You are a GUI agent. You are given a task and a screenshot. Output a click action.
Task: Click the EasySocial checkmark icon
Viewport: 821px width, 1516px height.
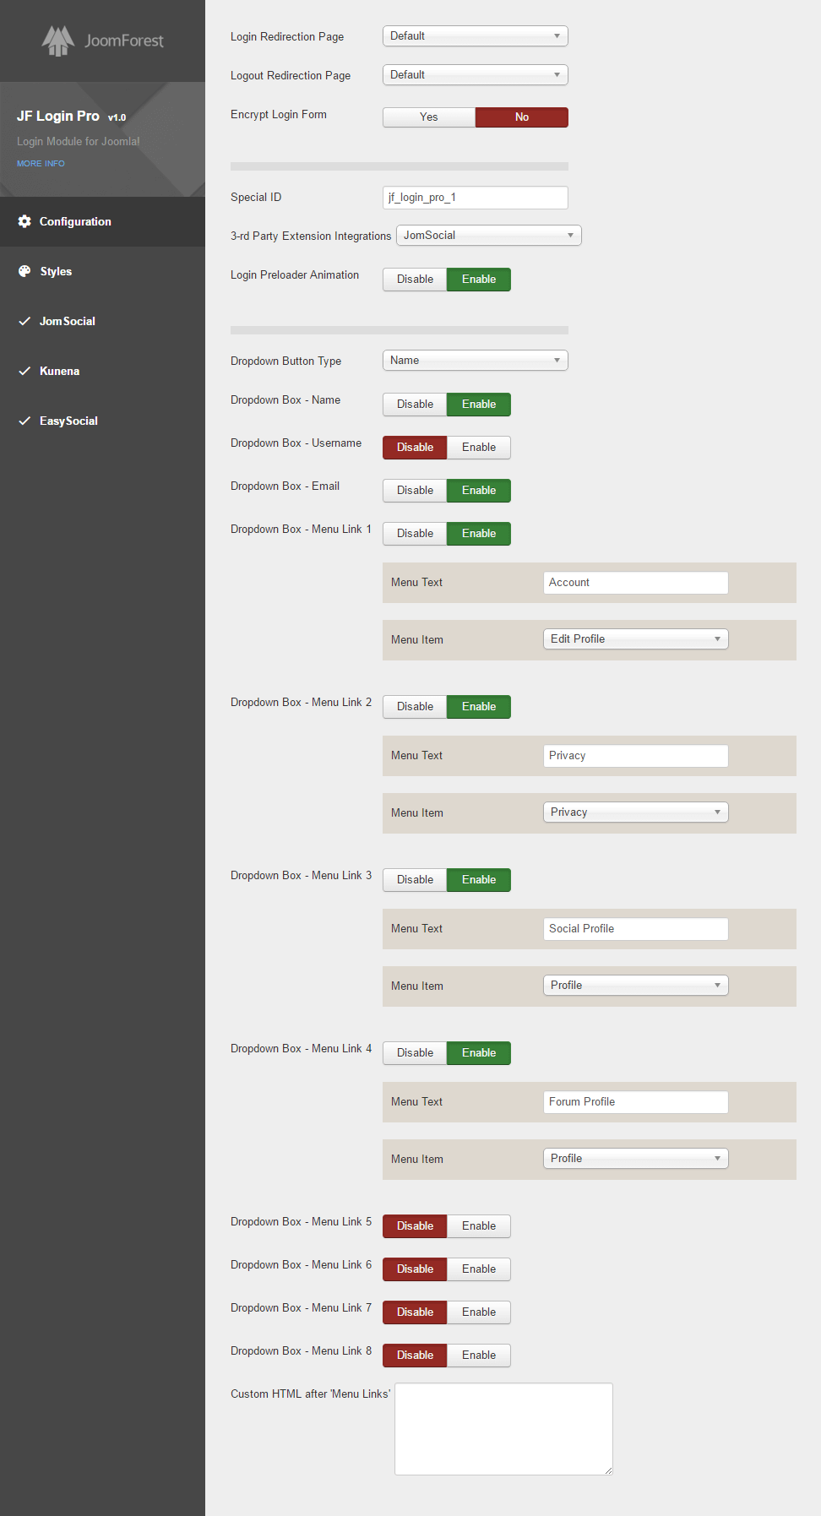click(x=24, y=421)
